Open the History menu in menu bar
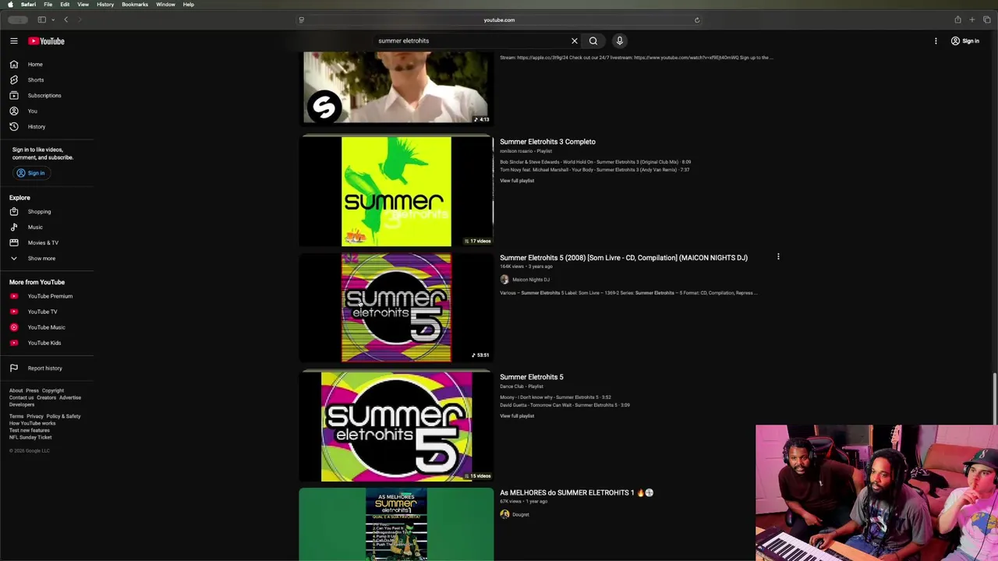The height and width of the screenshot is (561, 998). tap(105, 4)
